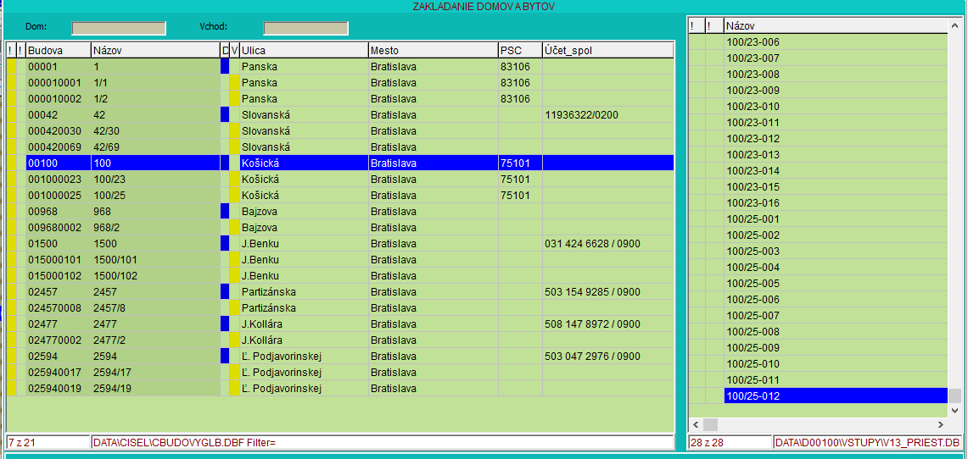Select building row 00001

tap(339, 67)
